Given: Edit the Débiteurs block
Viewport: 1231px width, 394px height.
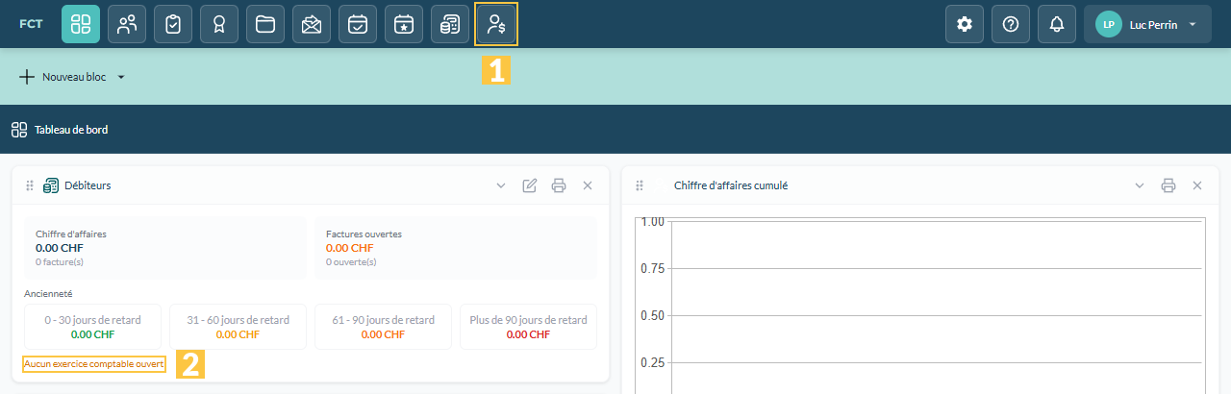Looking at the screenshot, I should pos(529,185).
